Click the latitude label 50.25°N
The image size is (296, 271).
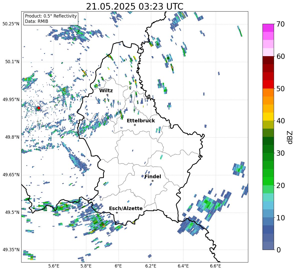[11, 24]
